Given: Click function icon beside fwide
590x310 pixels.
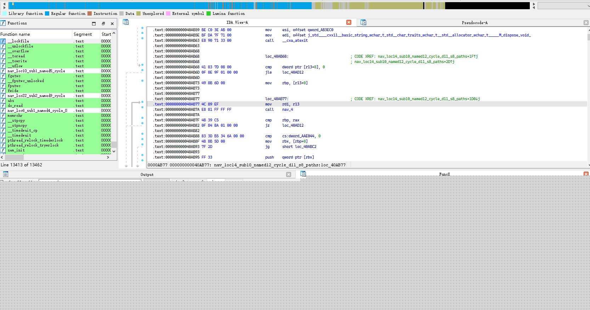Looking at the screenshot, I should pyautogui.click(x=3, y=91).
